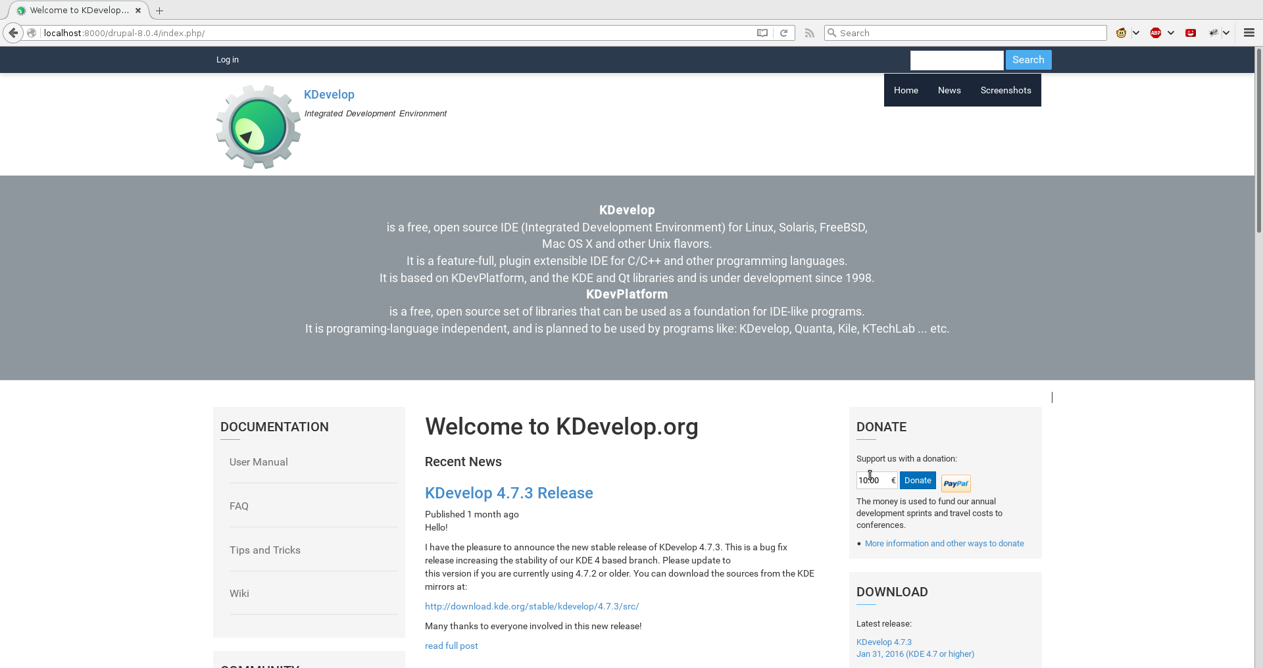This screenshot has height=668, width=1263.
Task: Follow the download.kde.org sources link
Action: point(532,606)
